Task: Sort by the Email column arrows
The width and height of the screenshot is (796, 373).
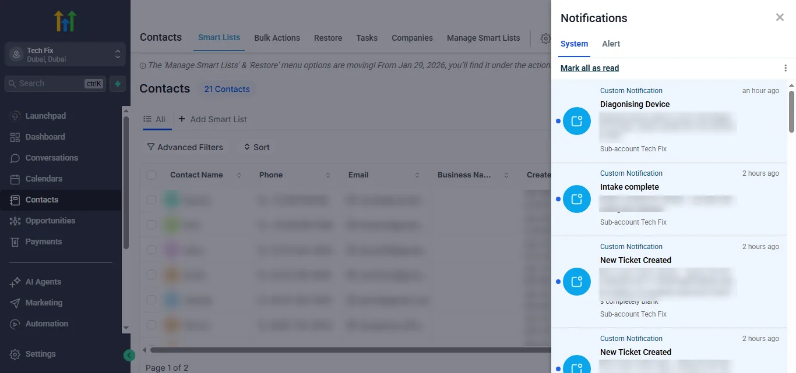Action: pos(417,175)
